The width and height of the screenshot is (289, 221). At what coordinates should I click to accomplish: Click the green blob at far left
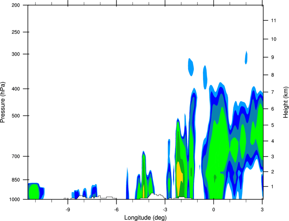coord(34,191)
